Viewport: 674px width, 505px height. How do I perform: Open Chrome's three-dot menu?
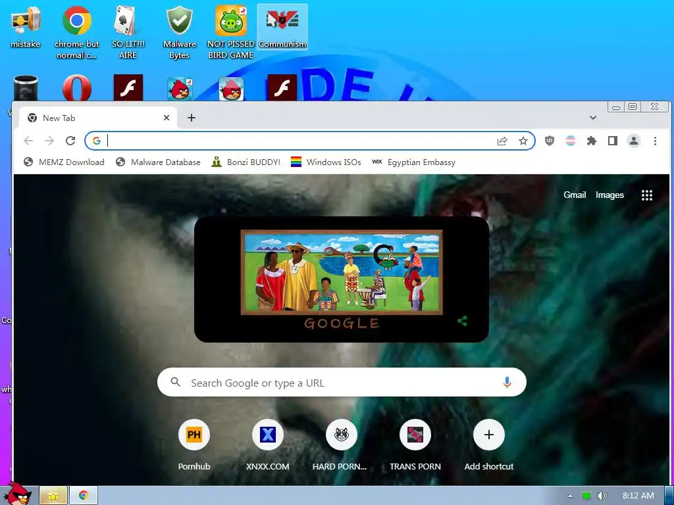point(655,141)
